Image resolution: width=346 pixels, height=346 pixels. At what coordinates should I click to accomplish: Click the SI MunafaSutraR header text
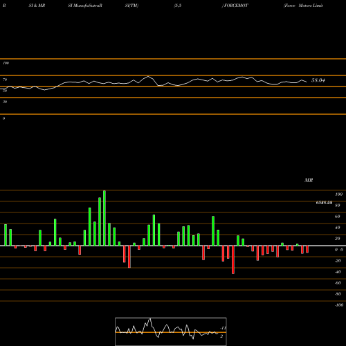click(85, 6)
